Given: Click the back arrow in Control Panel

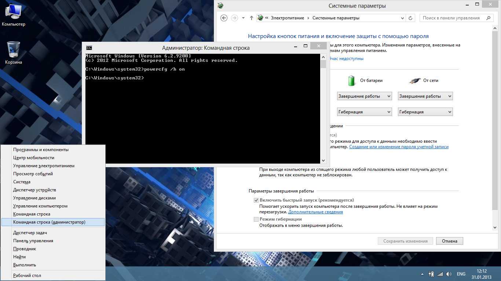Looking at the screenshot, I should pos(224,18).
